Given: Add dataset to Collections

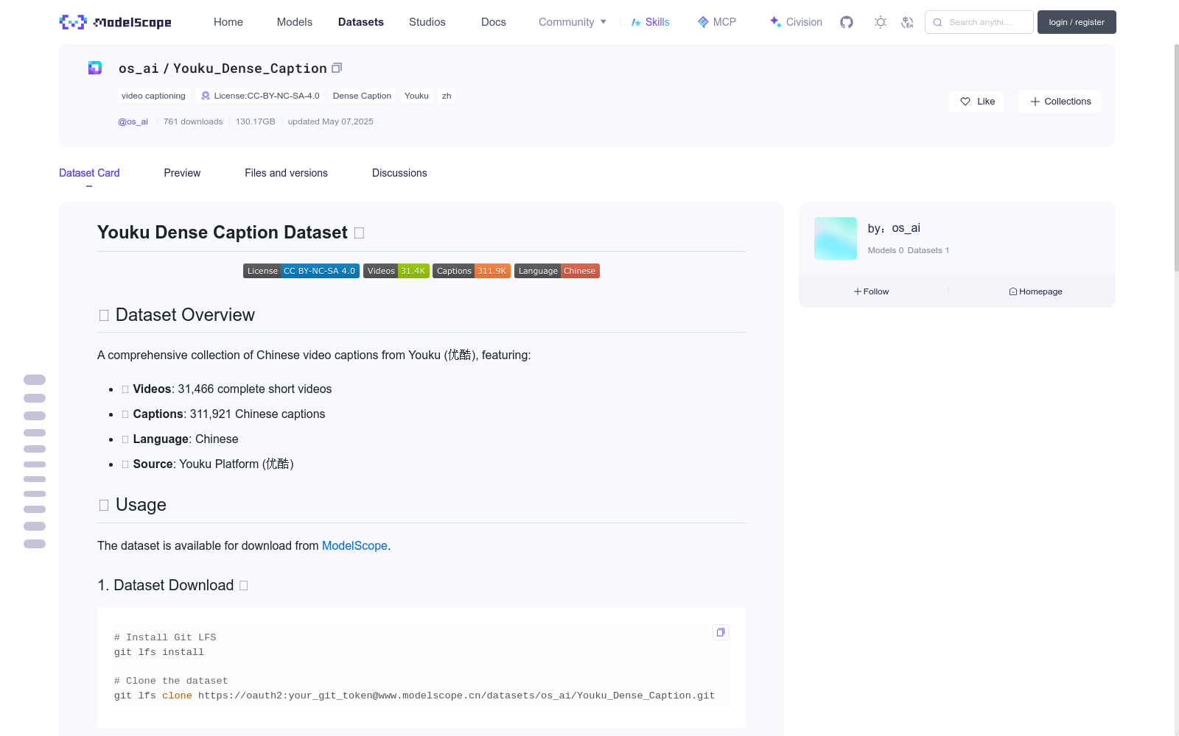Looking at the screenshot, I should (x=1060, y=102).
